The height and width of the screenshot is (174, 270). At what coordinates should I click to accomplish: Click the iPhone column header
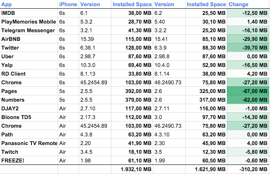(x=68, y=4)
